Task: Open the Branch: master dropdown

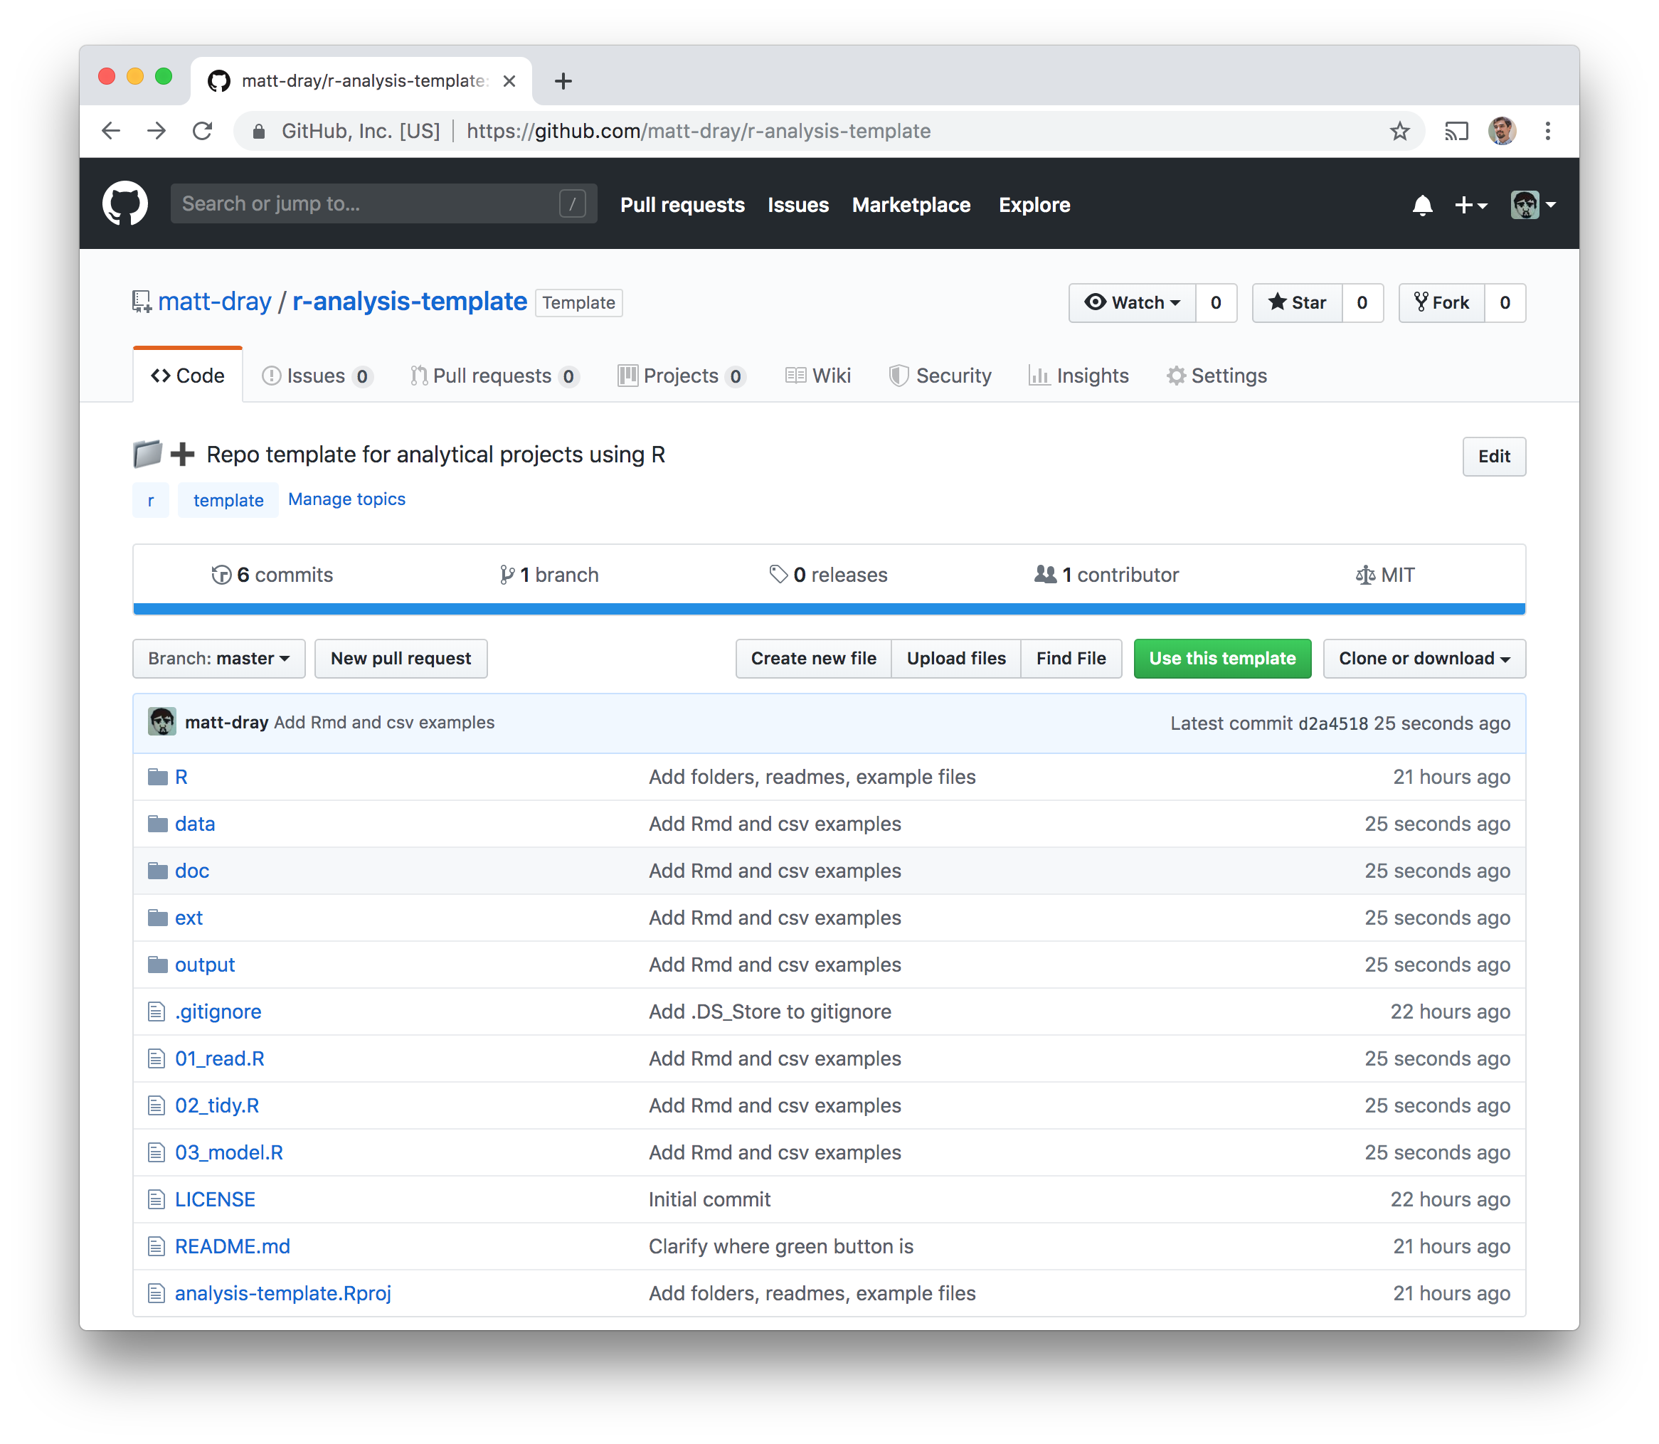Action: (218, 659)
